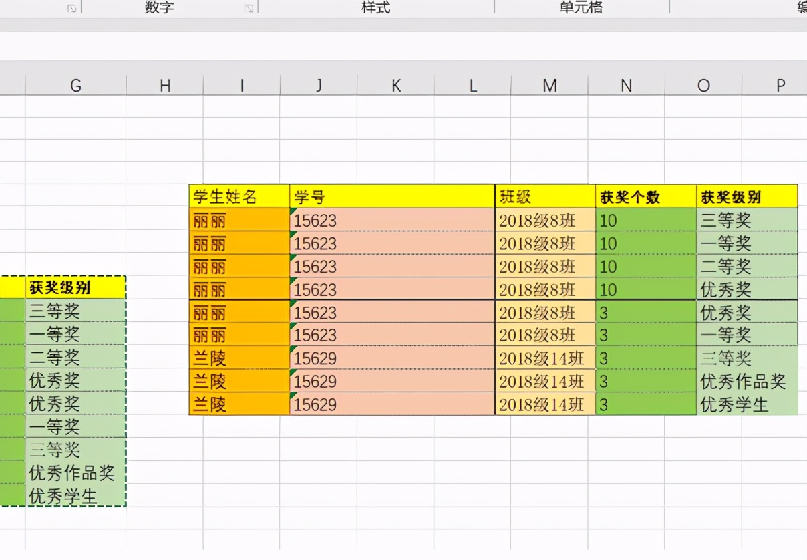
Task: Select the 3 cell in 优秀学生 row
Action: point(646,404)
